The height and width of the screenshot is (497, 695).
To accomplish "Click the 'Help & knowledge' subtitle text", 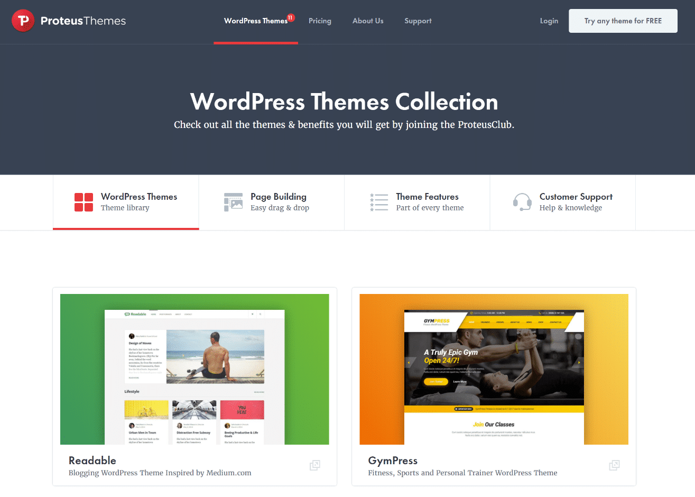I will coord(571,208).
